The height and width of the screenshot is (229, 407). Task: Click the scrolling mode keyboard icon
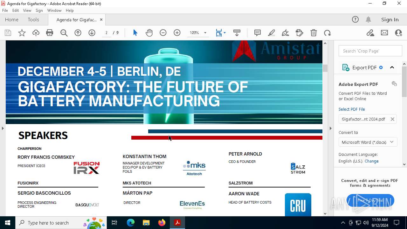point(237,33)
